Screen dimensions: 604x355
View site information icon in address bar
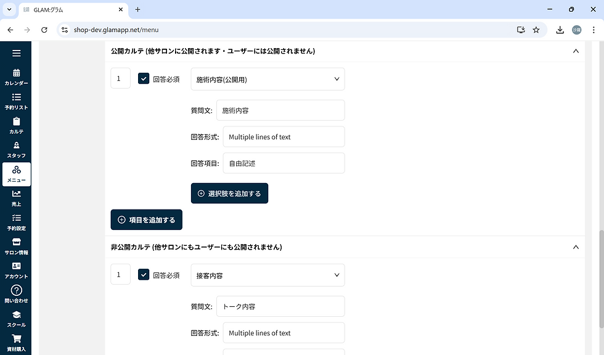tap(65, 30)
